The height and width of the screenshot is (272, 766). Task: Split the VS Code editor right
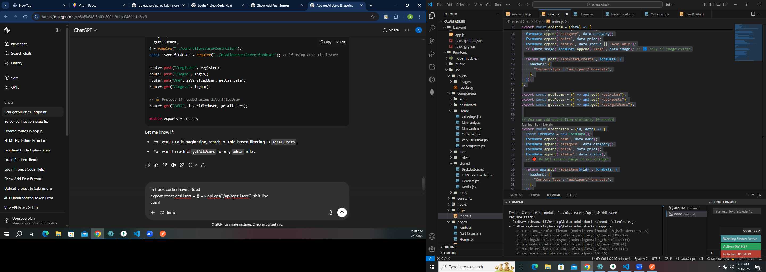click(x=753, y=14)
